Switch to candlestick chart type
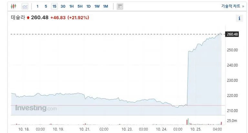The width and height of the screenshot is (248, 133). (13, 6)
